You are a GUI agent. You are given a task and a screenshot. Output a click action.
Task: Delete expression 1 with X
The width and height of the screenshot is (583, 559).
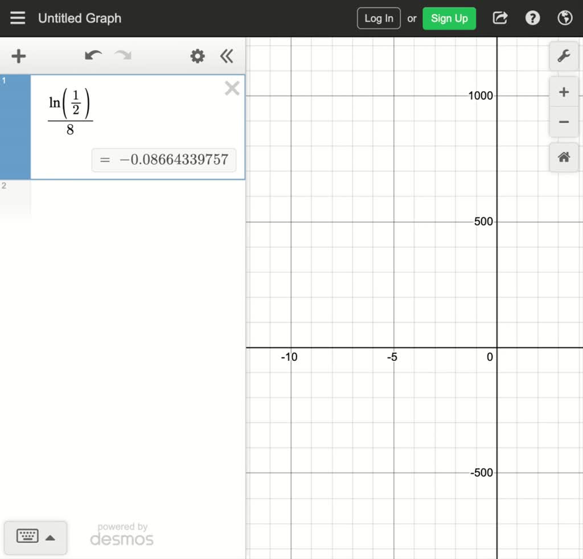point(232,88)
